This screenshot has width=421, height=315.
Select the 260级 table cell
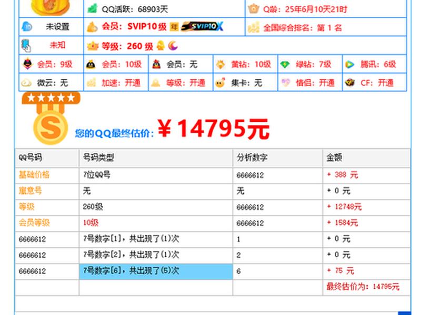pyautogui.click(x=156, y=207)
